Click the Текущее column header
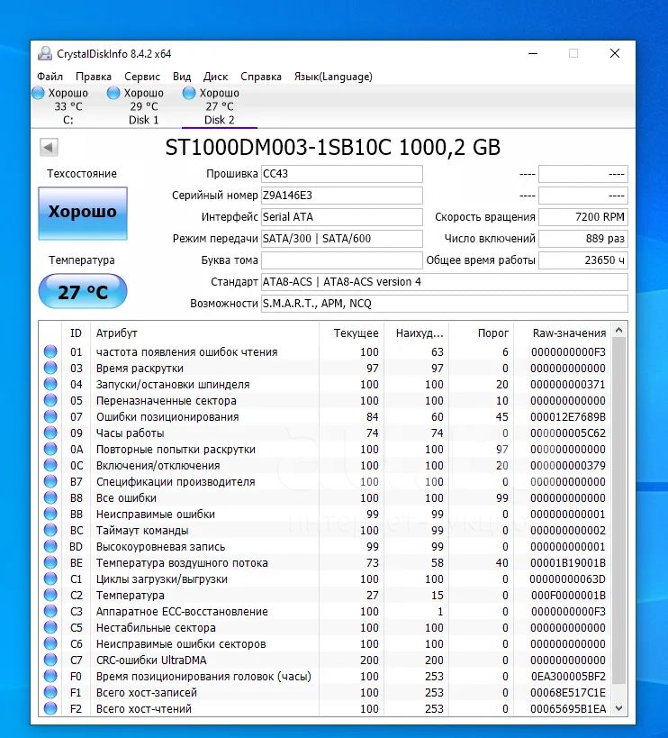The image size is (668, 738). [x=351, y=333]
